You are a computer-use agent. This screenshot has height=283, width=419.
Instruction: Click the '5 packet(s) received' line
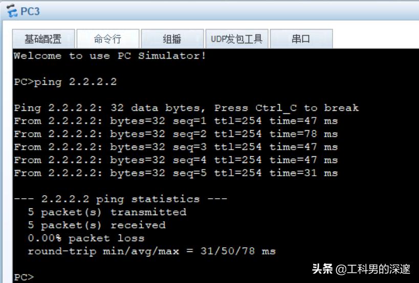[x=97, y=225]
